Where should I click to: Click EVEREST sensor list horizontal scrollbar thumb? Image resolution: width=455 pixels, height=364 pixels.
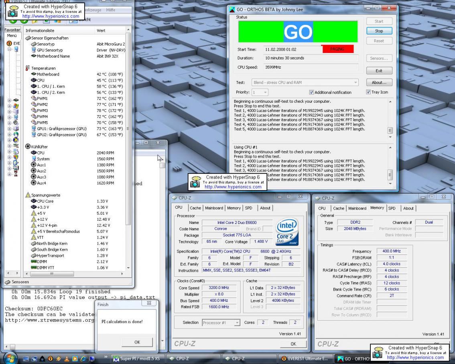point(52,273)
